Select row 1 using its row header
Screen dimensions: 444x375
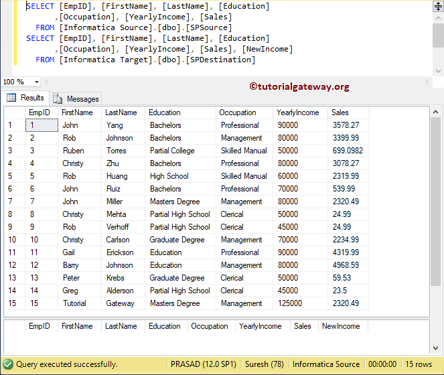(x=13, y=125)
